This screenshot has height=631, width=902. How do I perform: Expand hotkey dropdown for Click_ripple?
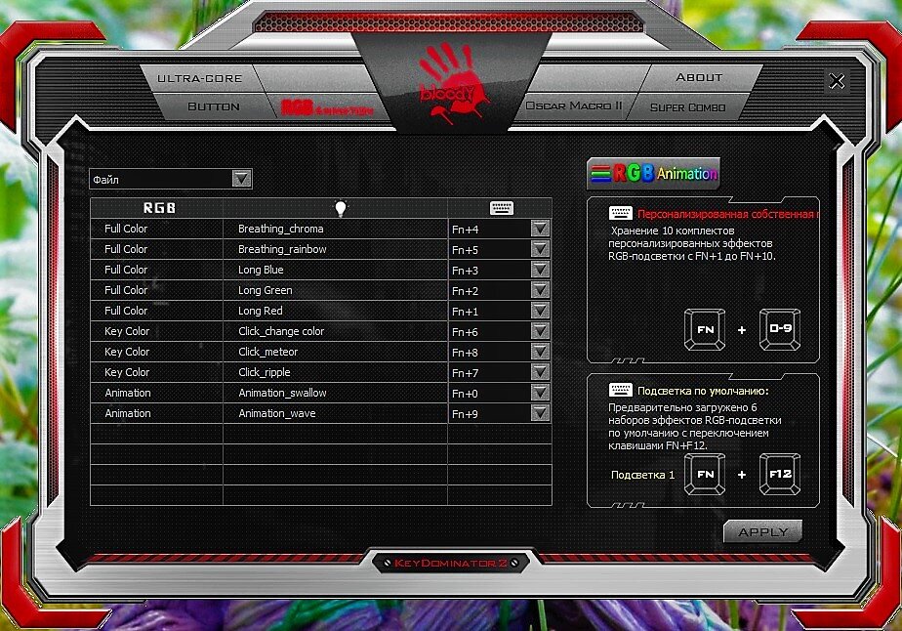tap(540, 372)
